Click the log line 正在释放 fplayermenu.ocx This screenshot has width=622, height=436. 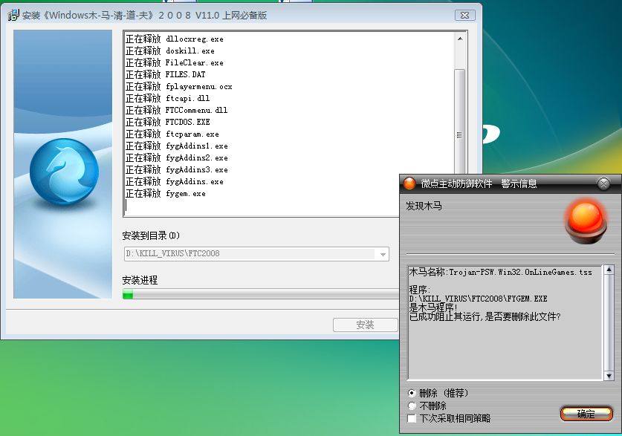179,86
